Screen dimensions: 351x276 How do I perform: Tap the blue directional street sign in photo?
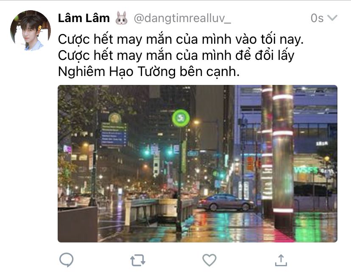click(114, 134)
